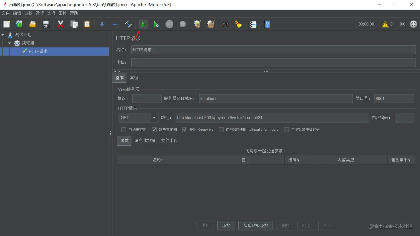The image size is (420, 236).
Task: Click the 路径 URL input field
Action: (x=272, y=118)
